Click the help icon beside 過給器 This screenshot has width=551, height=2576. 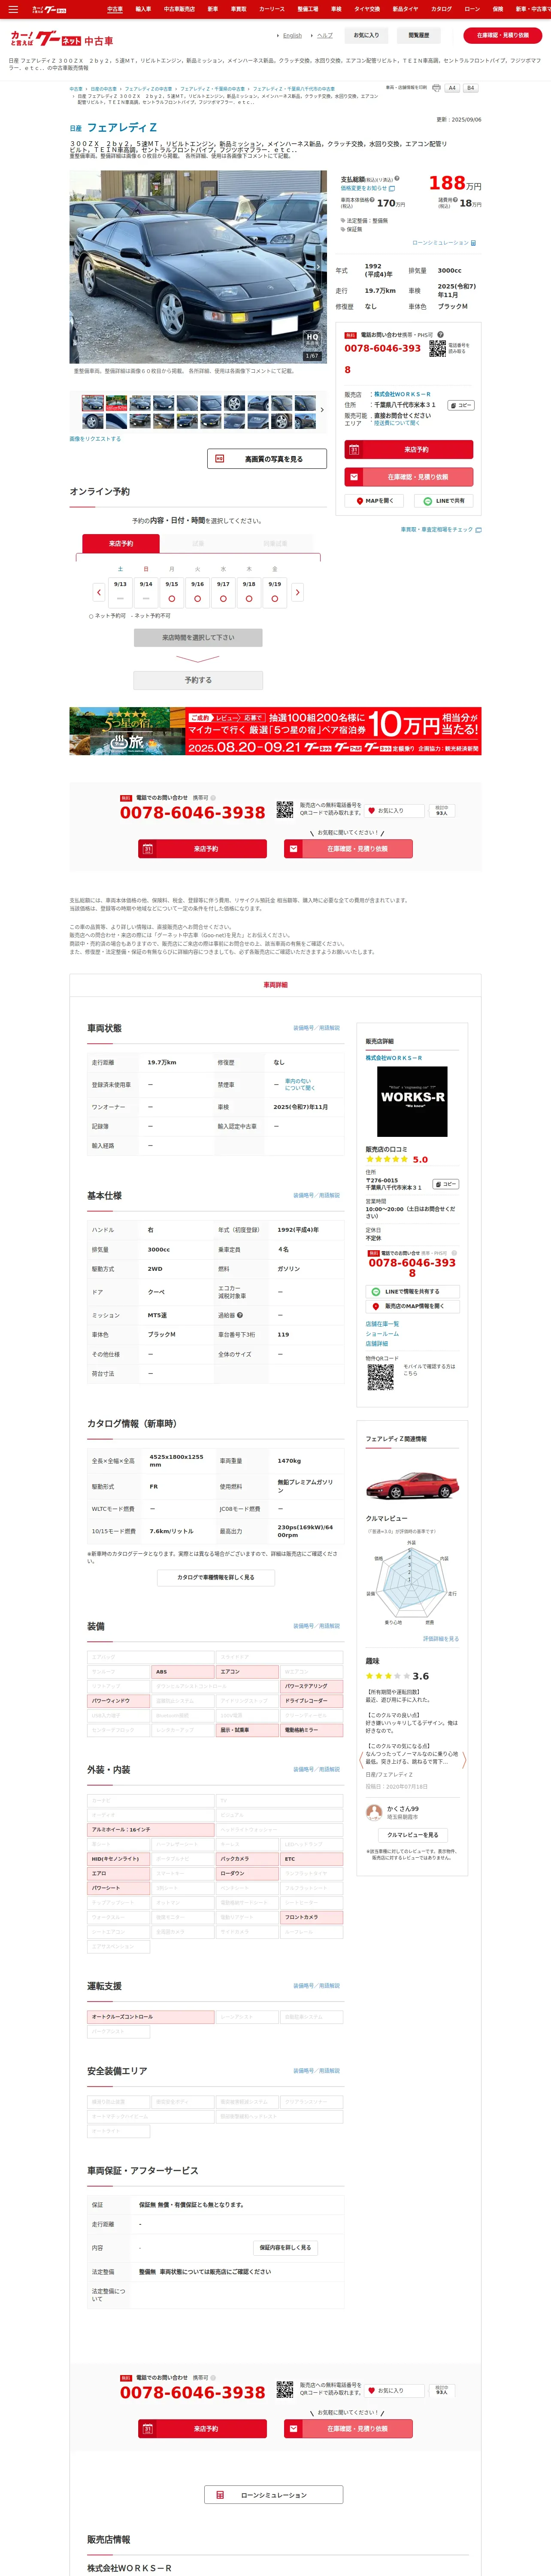[240, 1315]
